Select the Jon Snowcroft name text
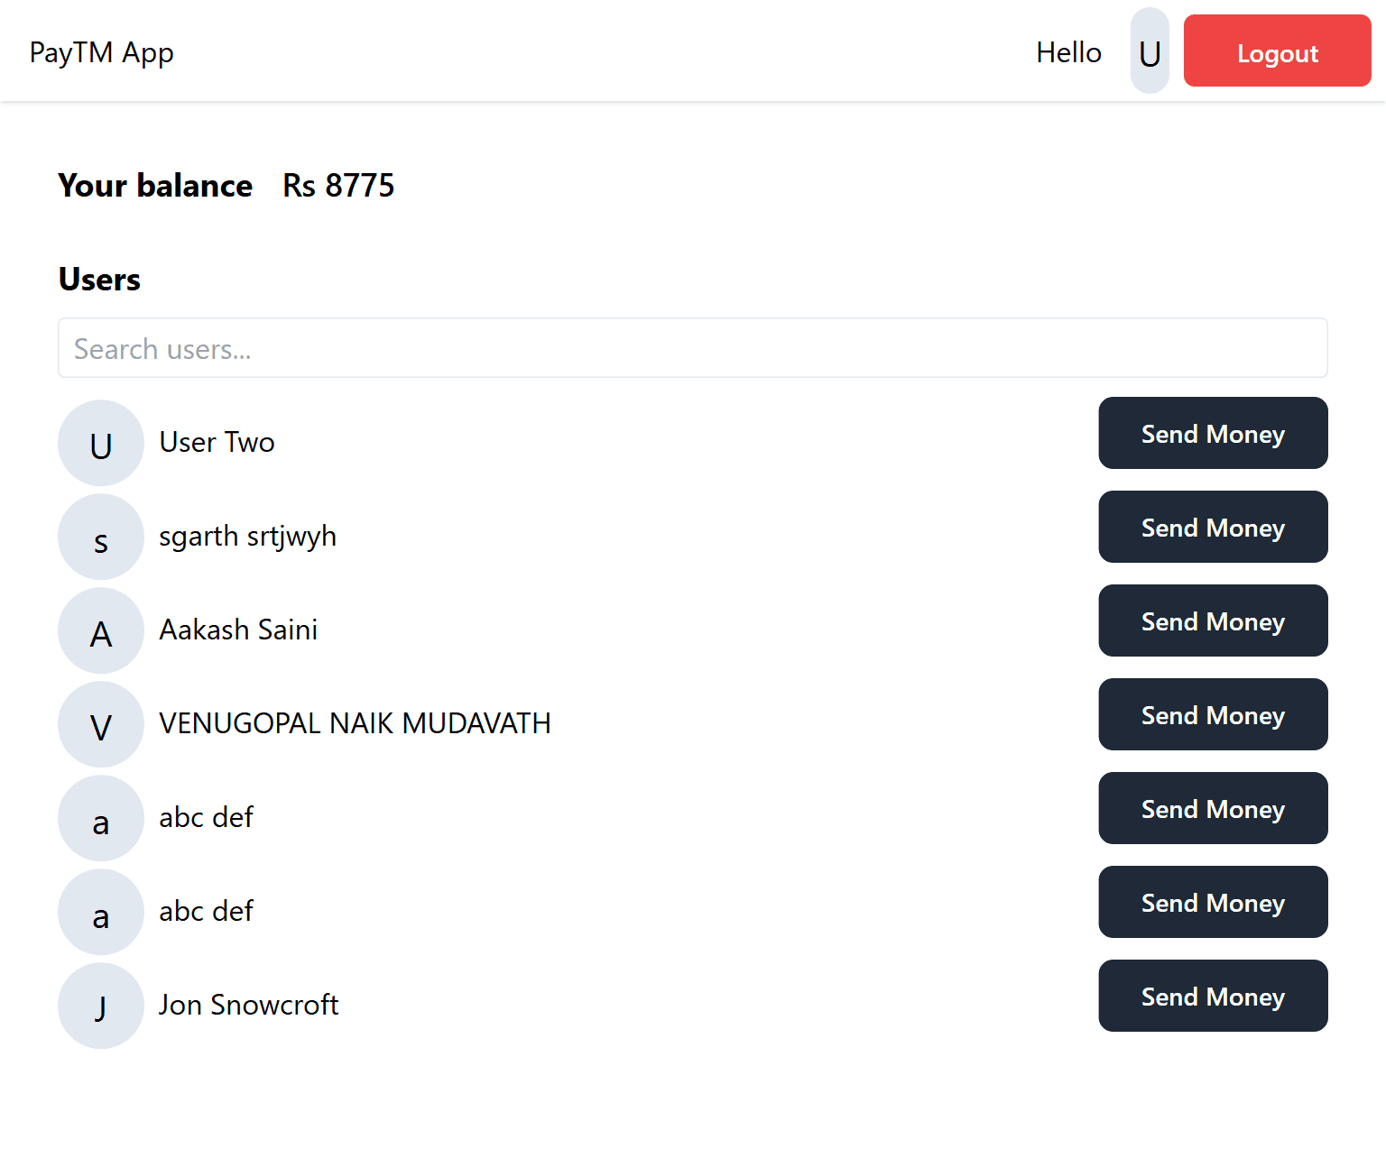Screen dimensions: 1386x1158 coord(248,1005)
